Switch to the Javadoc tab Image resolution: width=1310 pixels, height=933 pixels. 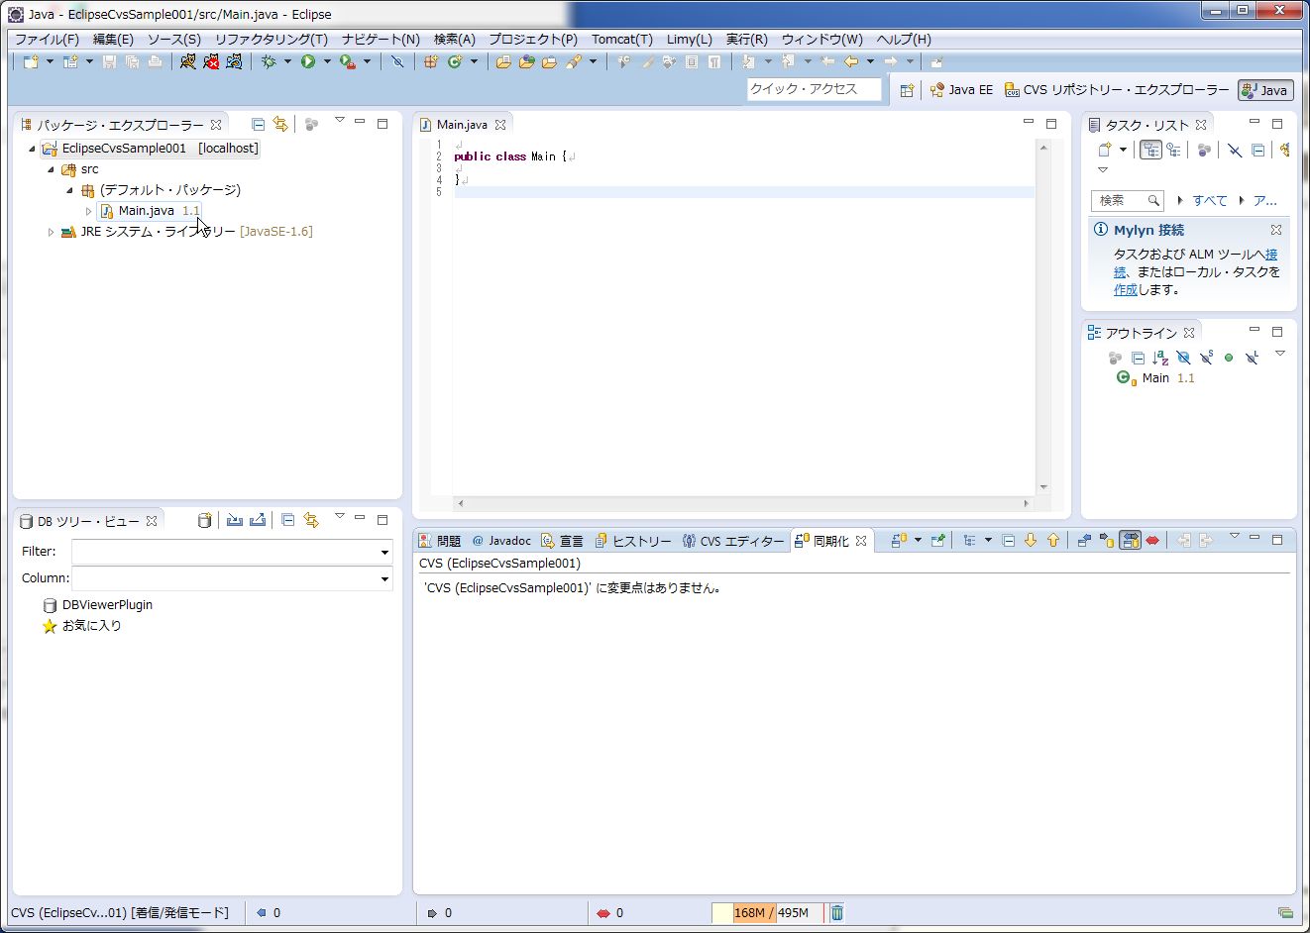click(501, 541)
